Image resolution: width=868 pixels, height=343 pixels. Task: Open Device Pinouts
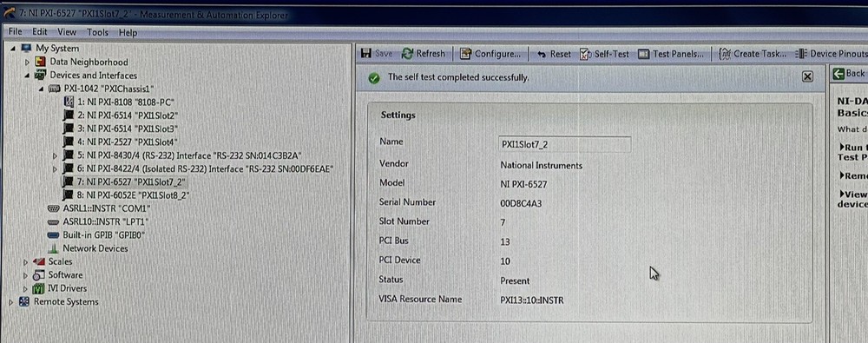coord(831,54)
